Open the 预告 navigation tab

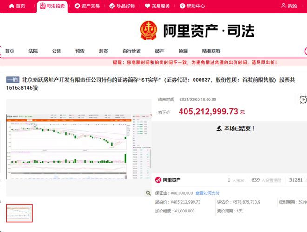80,51
